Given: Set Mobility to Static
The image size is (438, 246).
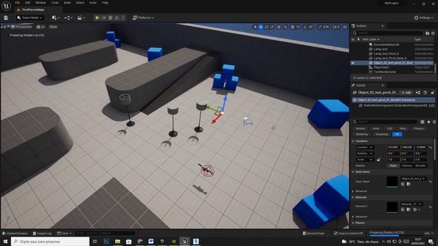Looking at the screenshot, I should coord(393,165).
